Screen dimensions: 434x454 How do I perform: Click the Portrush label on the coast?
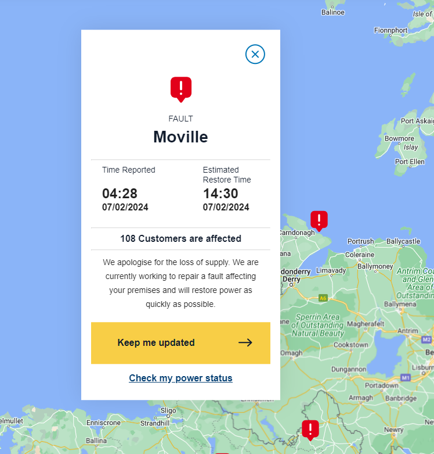[360, 241]
